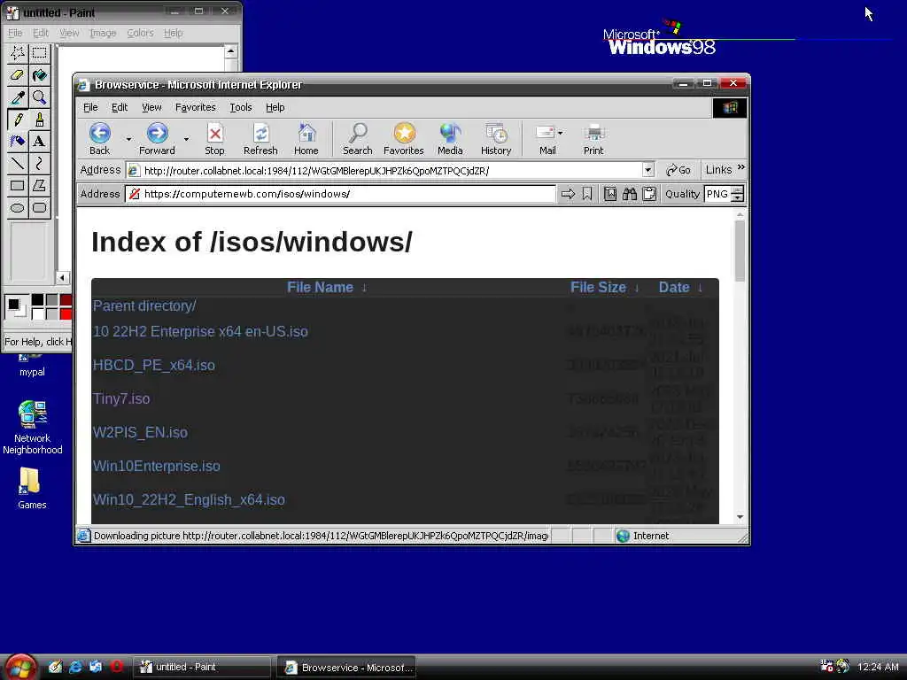Print the current page
The height and width of the screenshot is (680, 907).
click(593, 139)
